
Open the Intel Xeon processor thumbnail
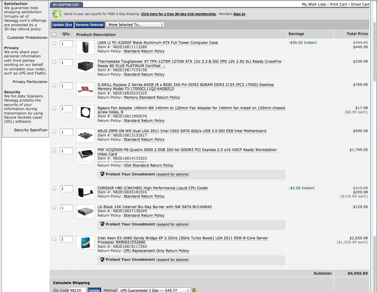pos(85,243)
